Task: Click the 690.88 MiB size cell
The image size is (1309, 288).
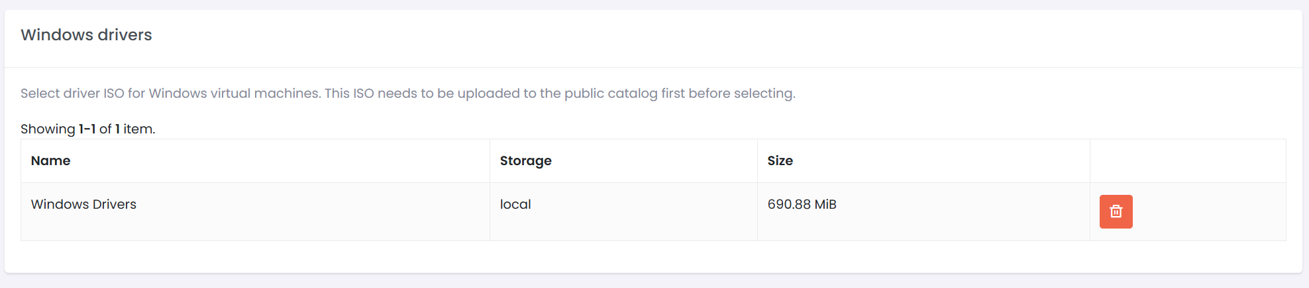Action: [x=923, y=211]
